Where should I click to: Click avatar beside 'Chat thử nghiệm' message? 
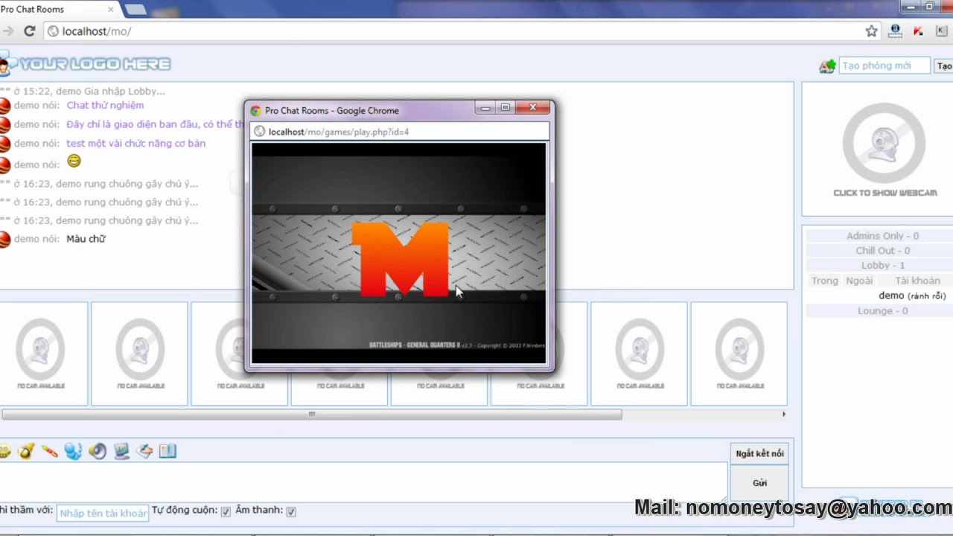(4, 106)
